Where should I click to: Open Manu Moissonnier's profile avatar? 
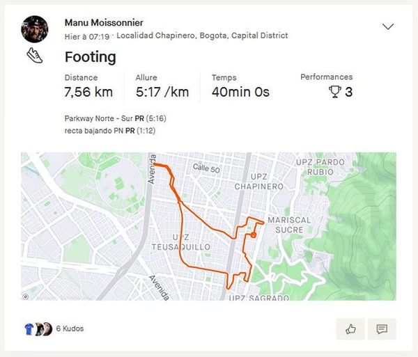35,29
